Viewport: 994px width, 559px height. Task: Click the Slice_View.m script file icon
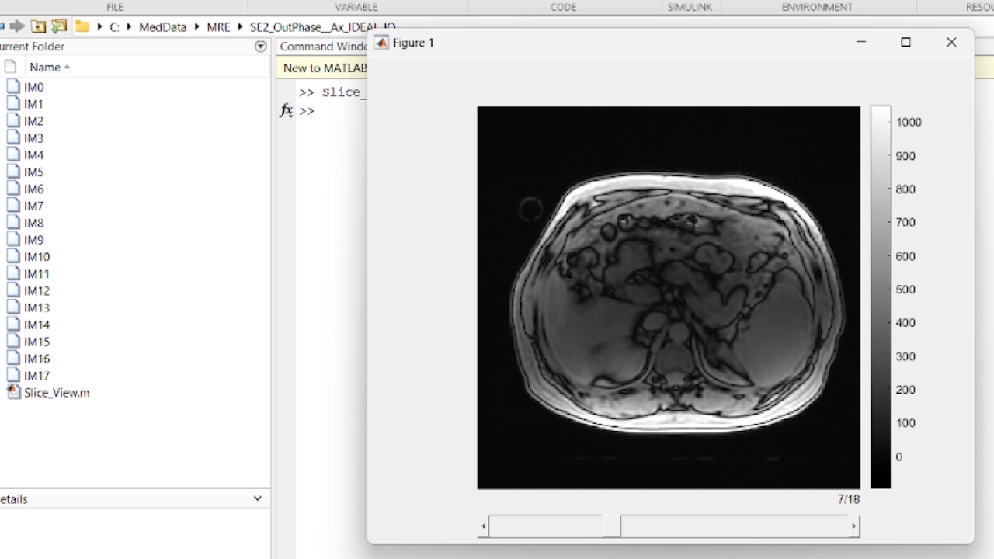[x=13, y=392]
